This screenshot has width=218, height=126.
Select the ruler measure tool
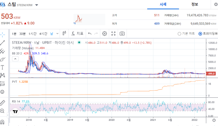tap(2, 103)
